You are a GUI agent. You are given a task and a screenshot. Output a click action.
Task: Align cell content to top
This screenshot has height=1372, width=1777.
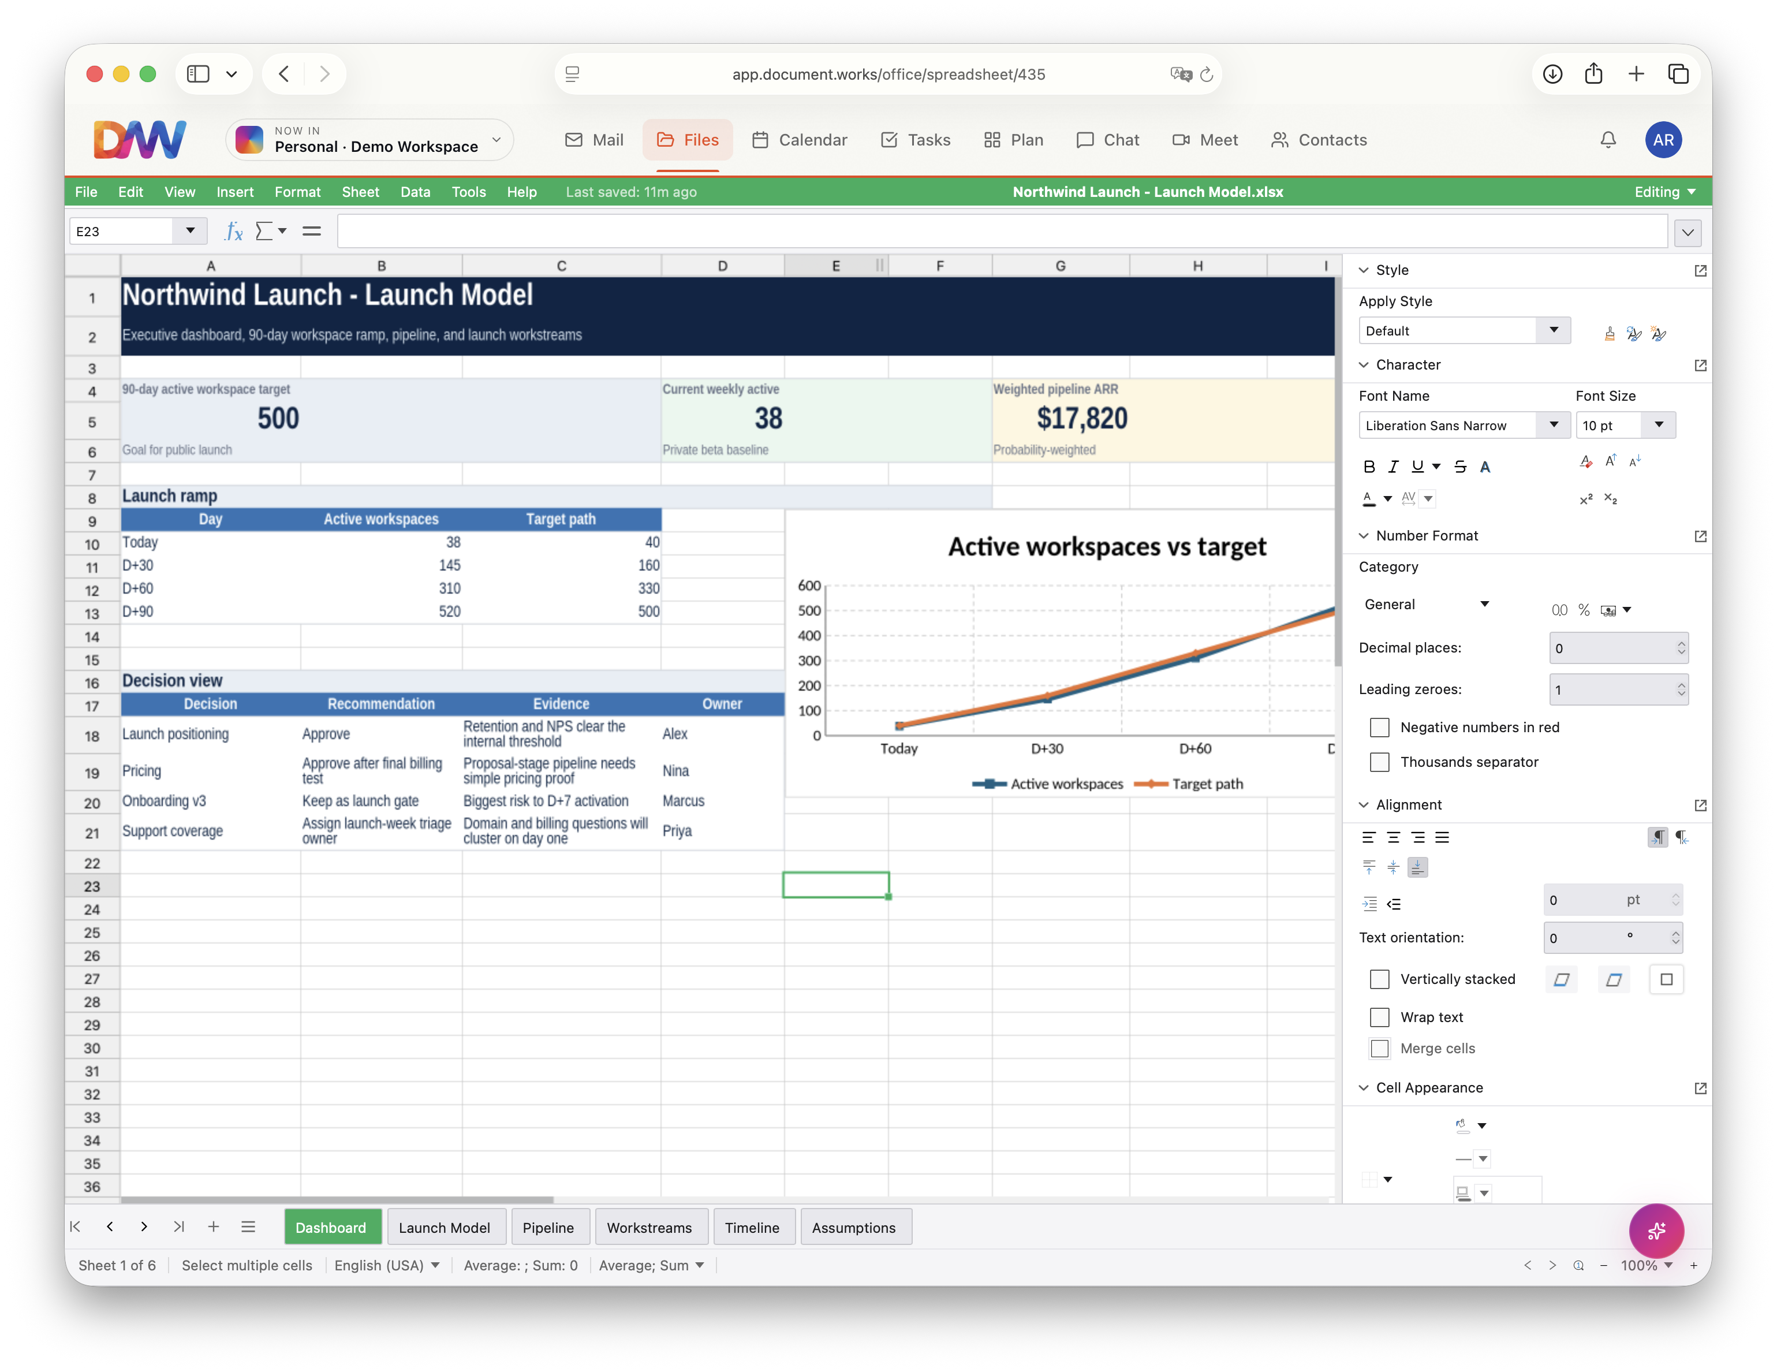(x=1369, y=867)
